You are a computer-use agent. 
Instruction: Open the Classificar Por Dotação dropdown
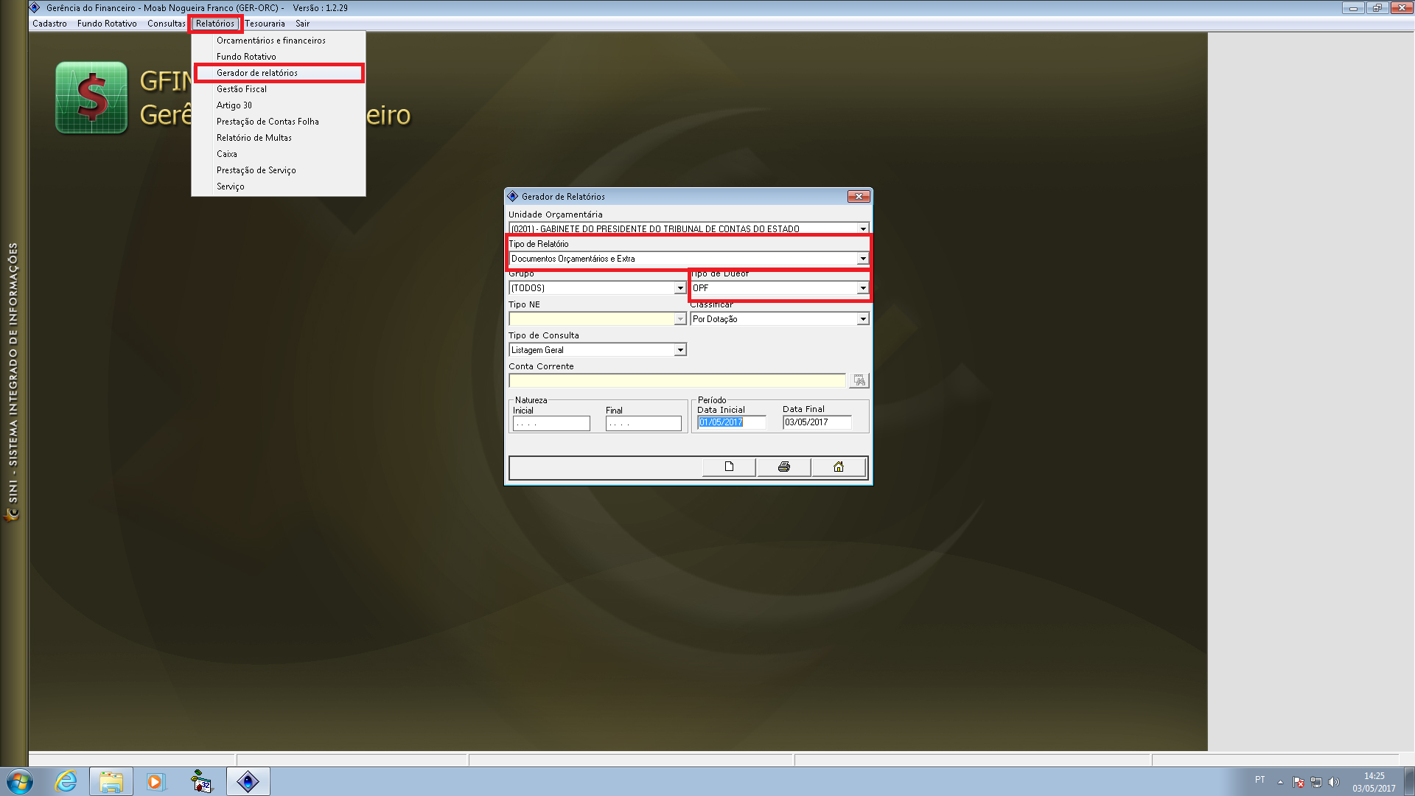click(x=862, y=319)
